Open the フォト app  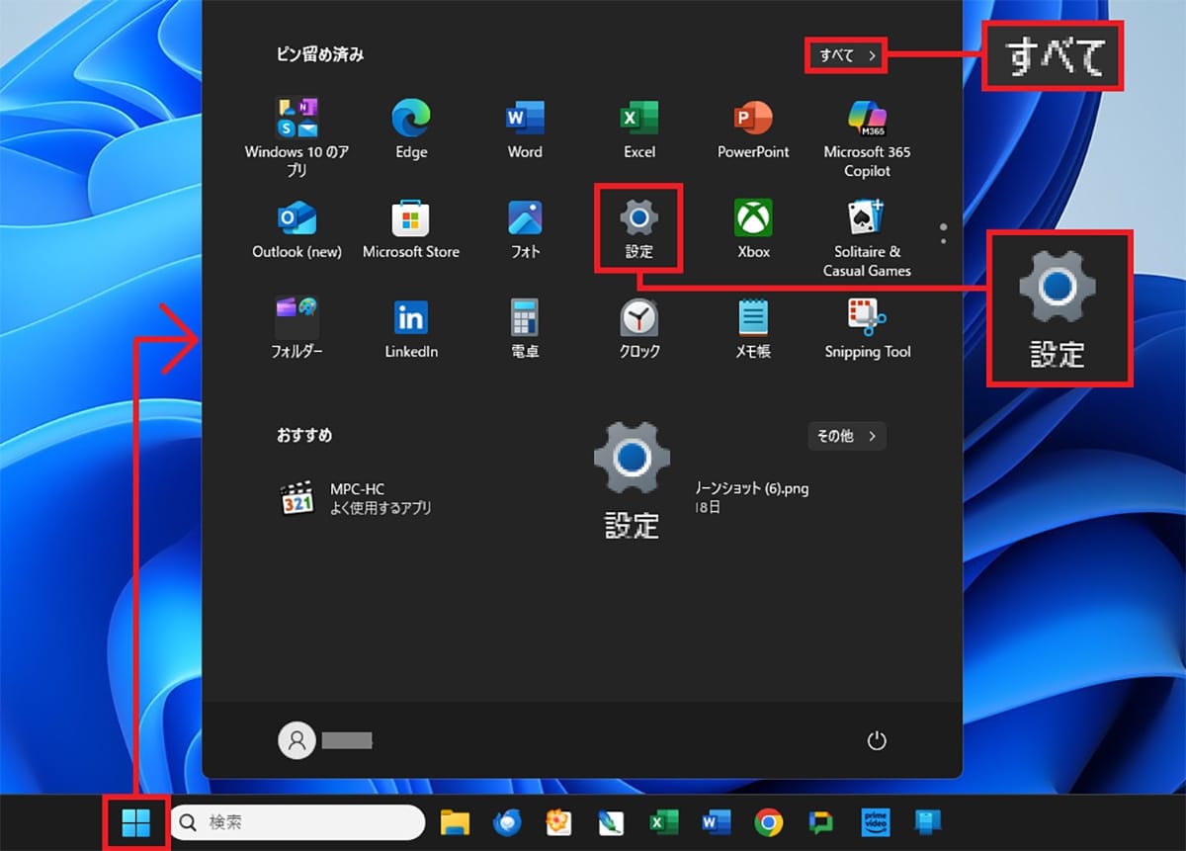[525, 229]
